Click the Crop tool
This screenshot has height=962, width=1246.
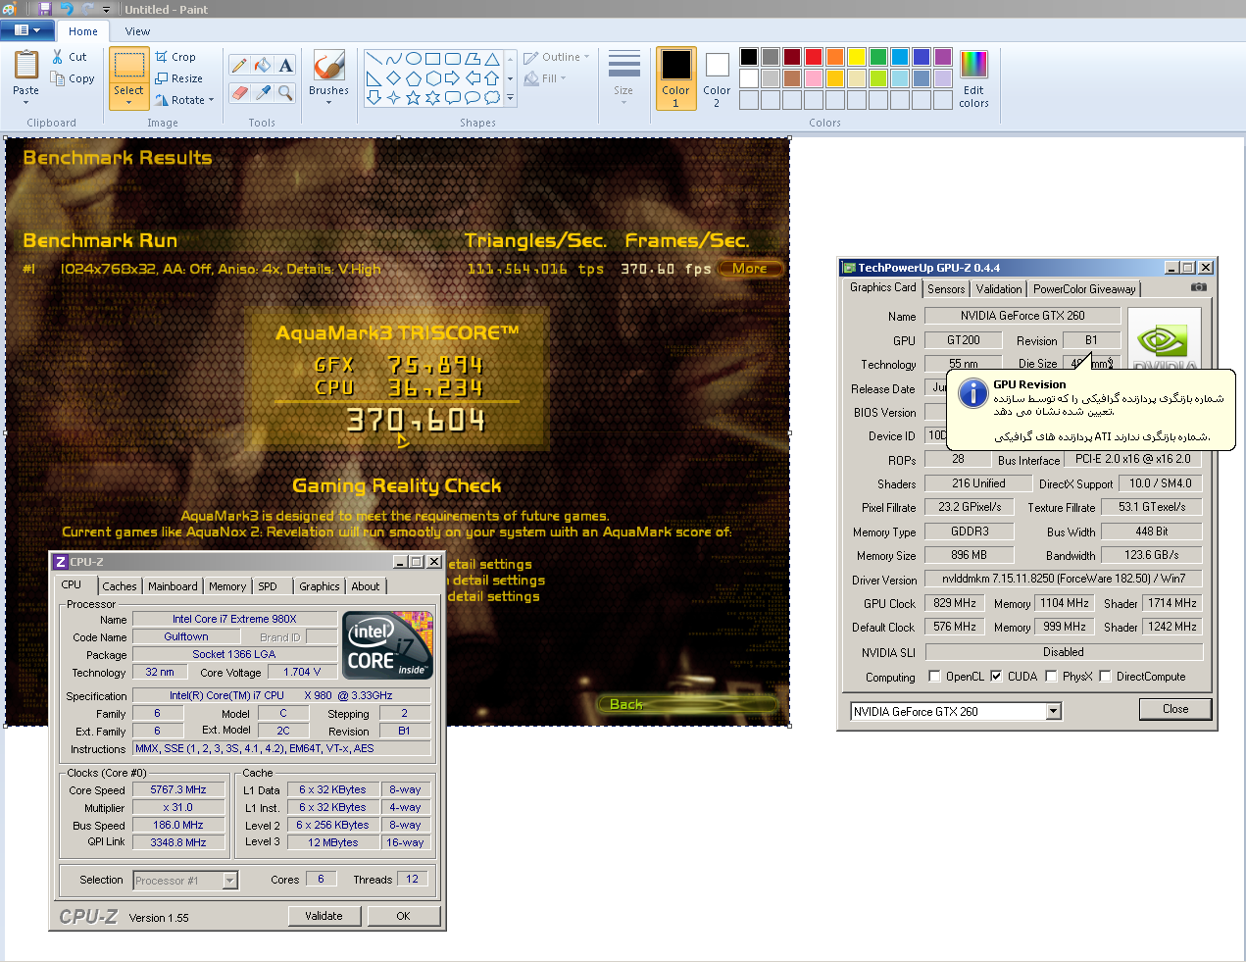point(175,57)
